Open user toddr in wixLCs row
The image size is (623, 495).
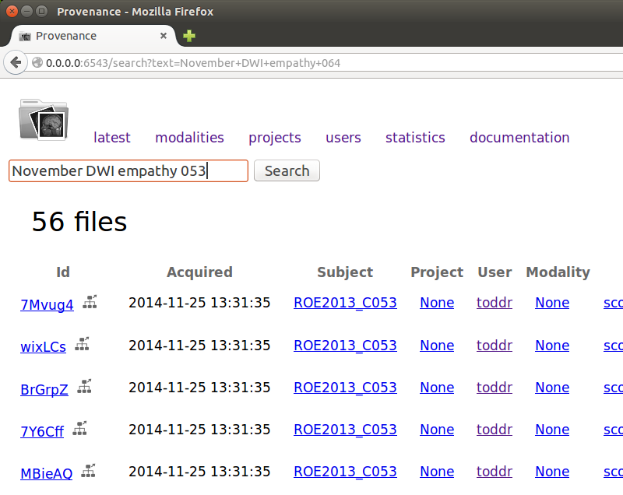pos(495,346)
